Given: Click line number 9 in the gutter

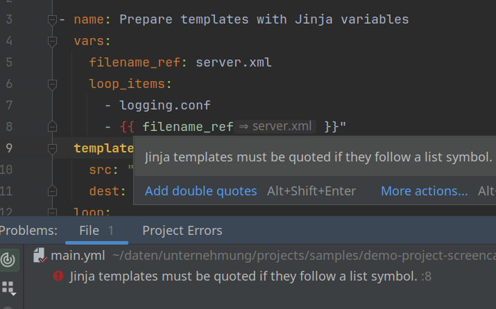Looking at the screenshot, I should [9, 148].
